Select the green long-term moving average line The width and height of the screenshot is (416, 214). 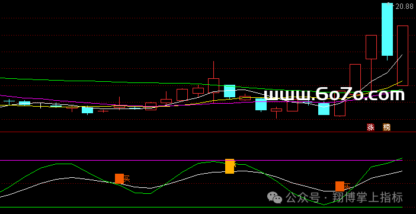[x=106, y=82]
